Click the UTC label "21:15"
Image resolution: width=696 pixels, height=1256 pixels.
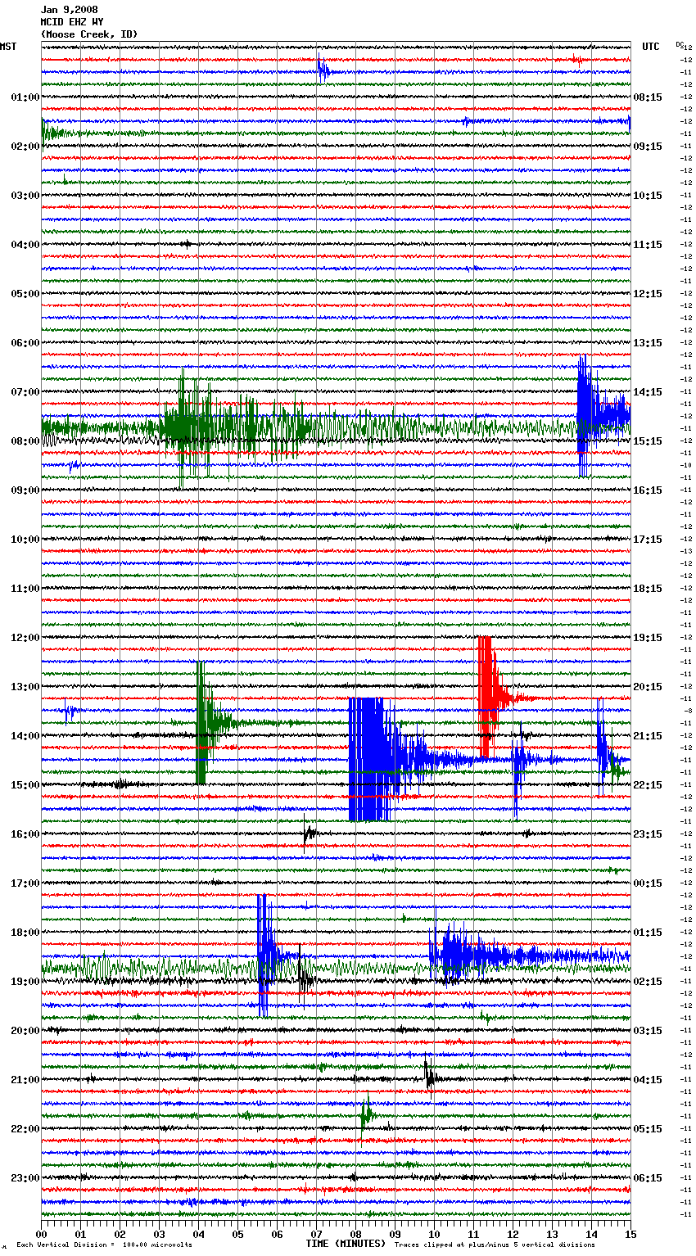[x=648, y=735]
